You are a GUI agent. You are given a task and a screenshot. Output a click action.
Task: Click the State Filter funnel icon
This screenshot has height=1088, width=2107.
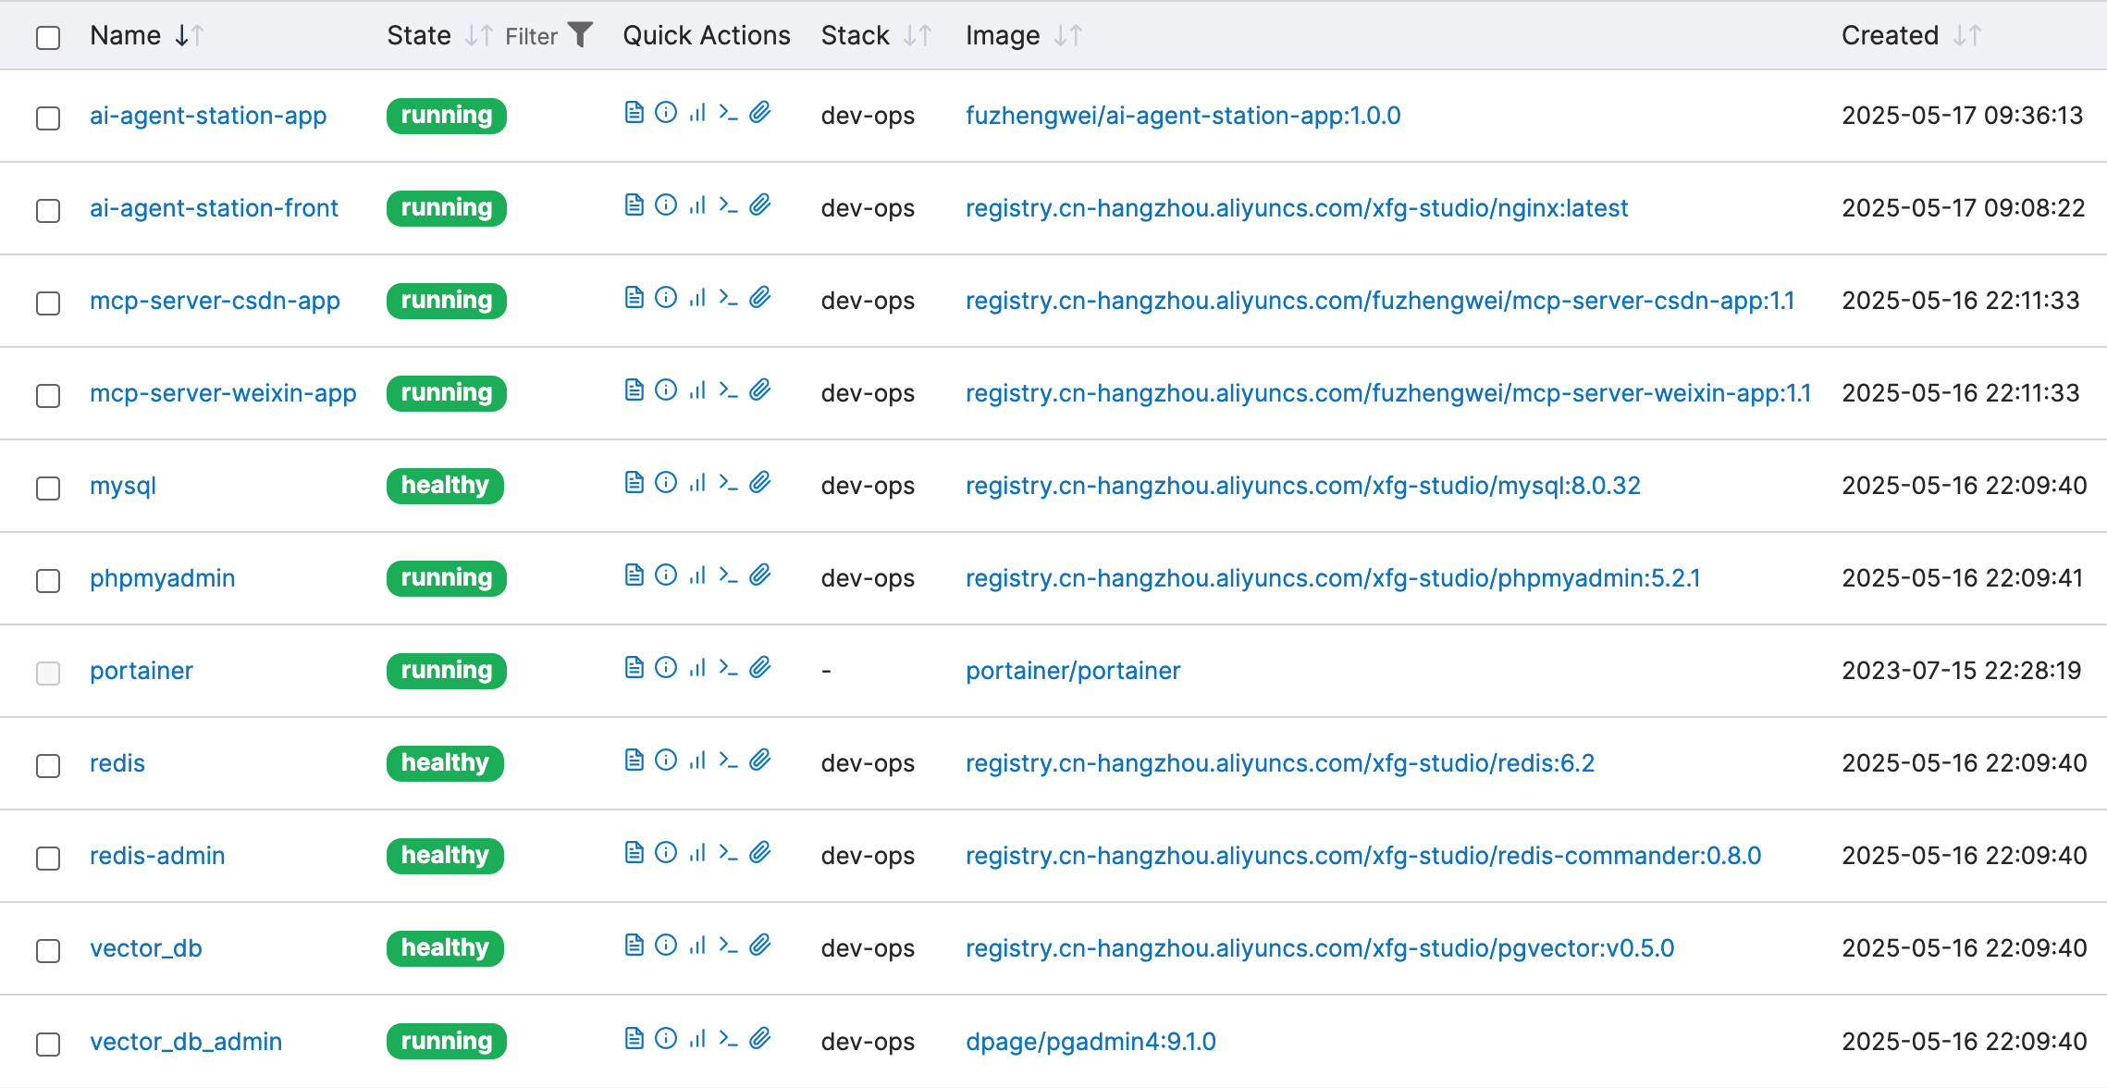coord(580,35)
